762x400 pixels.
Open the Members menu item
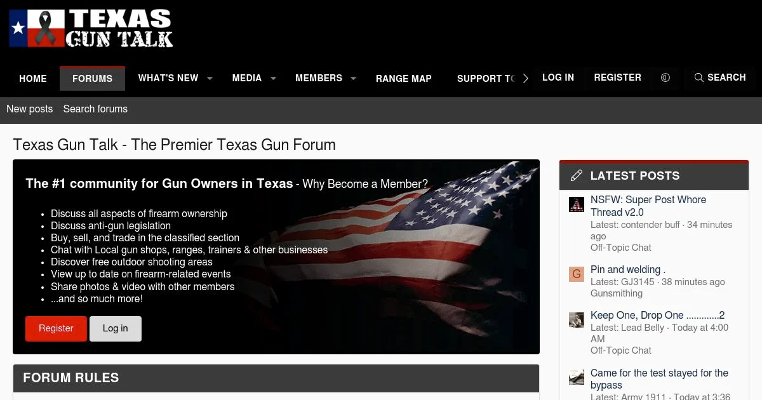click(x=319, y=78)
